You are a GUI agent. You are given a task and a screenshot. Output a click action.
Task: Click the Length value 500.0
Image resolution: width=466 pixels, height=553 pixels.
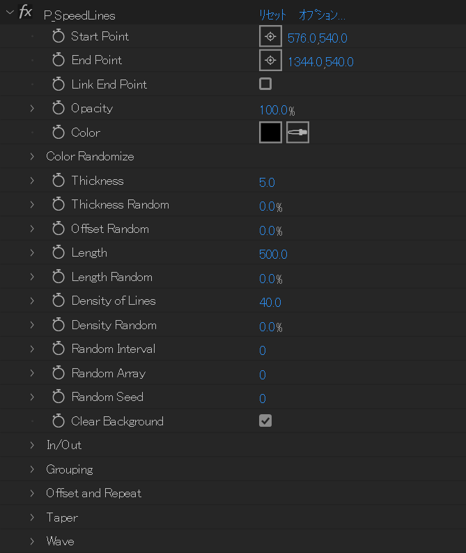pyautogui.click(x=273, y=255)
